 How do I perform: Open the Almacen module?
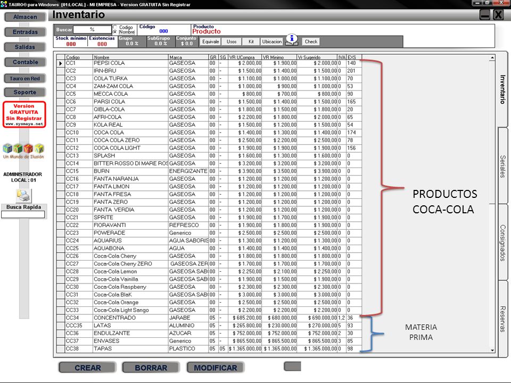[x=25, y=17]
